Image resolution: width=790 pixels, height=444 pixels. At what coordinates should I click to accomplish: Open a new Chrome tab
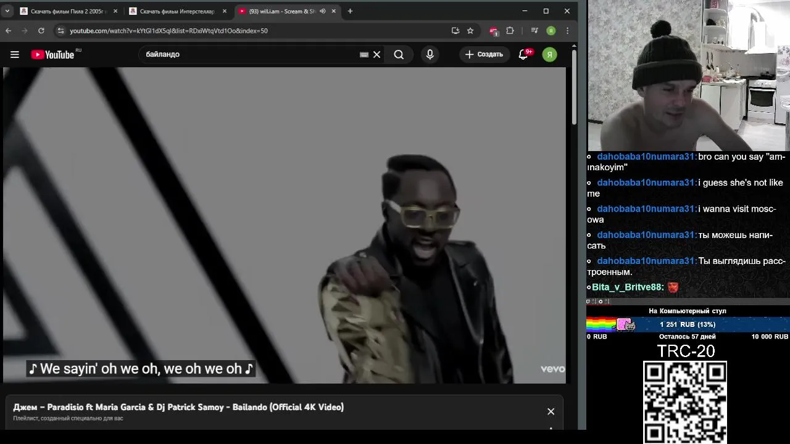tap(350, 11)
